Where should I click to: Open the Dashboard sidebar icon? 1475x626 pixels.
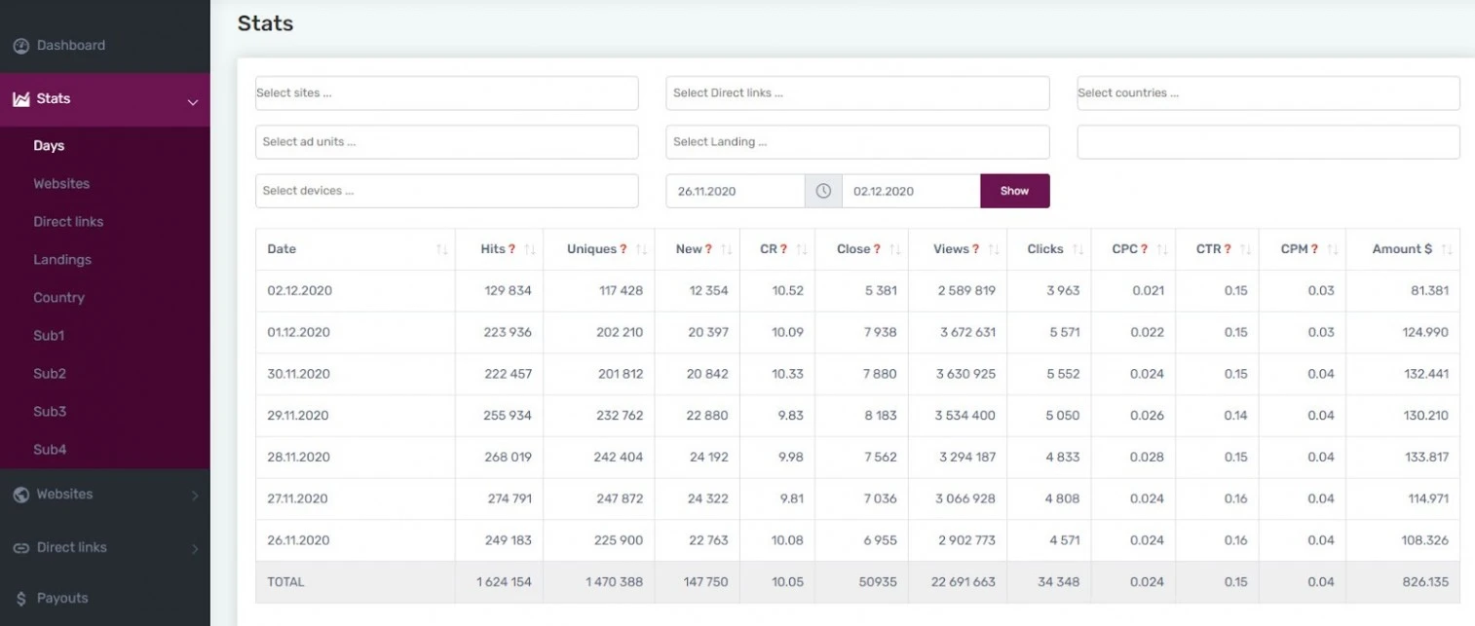point(20,46)
